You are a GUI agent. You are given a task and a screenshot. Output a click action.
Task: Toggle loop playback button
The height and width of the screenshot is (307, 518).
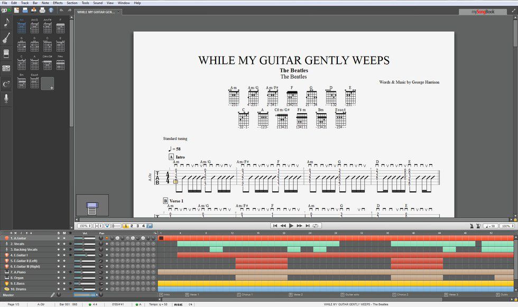click(316, 226)
